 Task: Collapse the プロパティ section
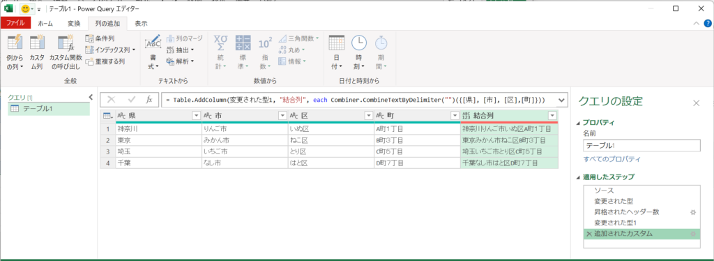coord(579,123)
